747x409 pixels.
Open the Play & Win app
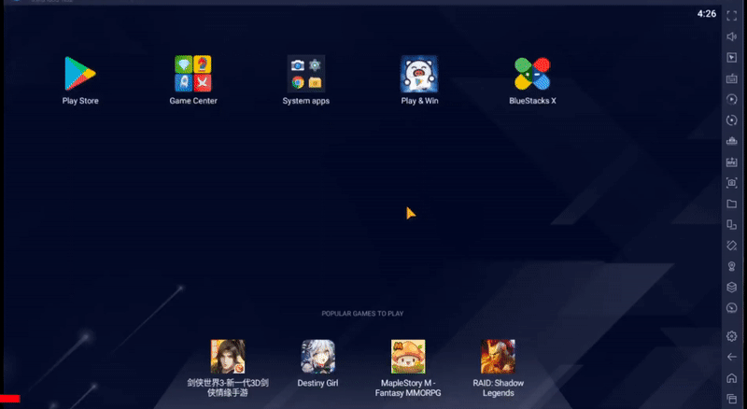[419, 74]
